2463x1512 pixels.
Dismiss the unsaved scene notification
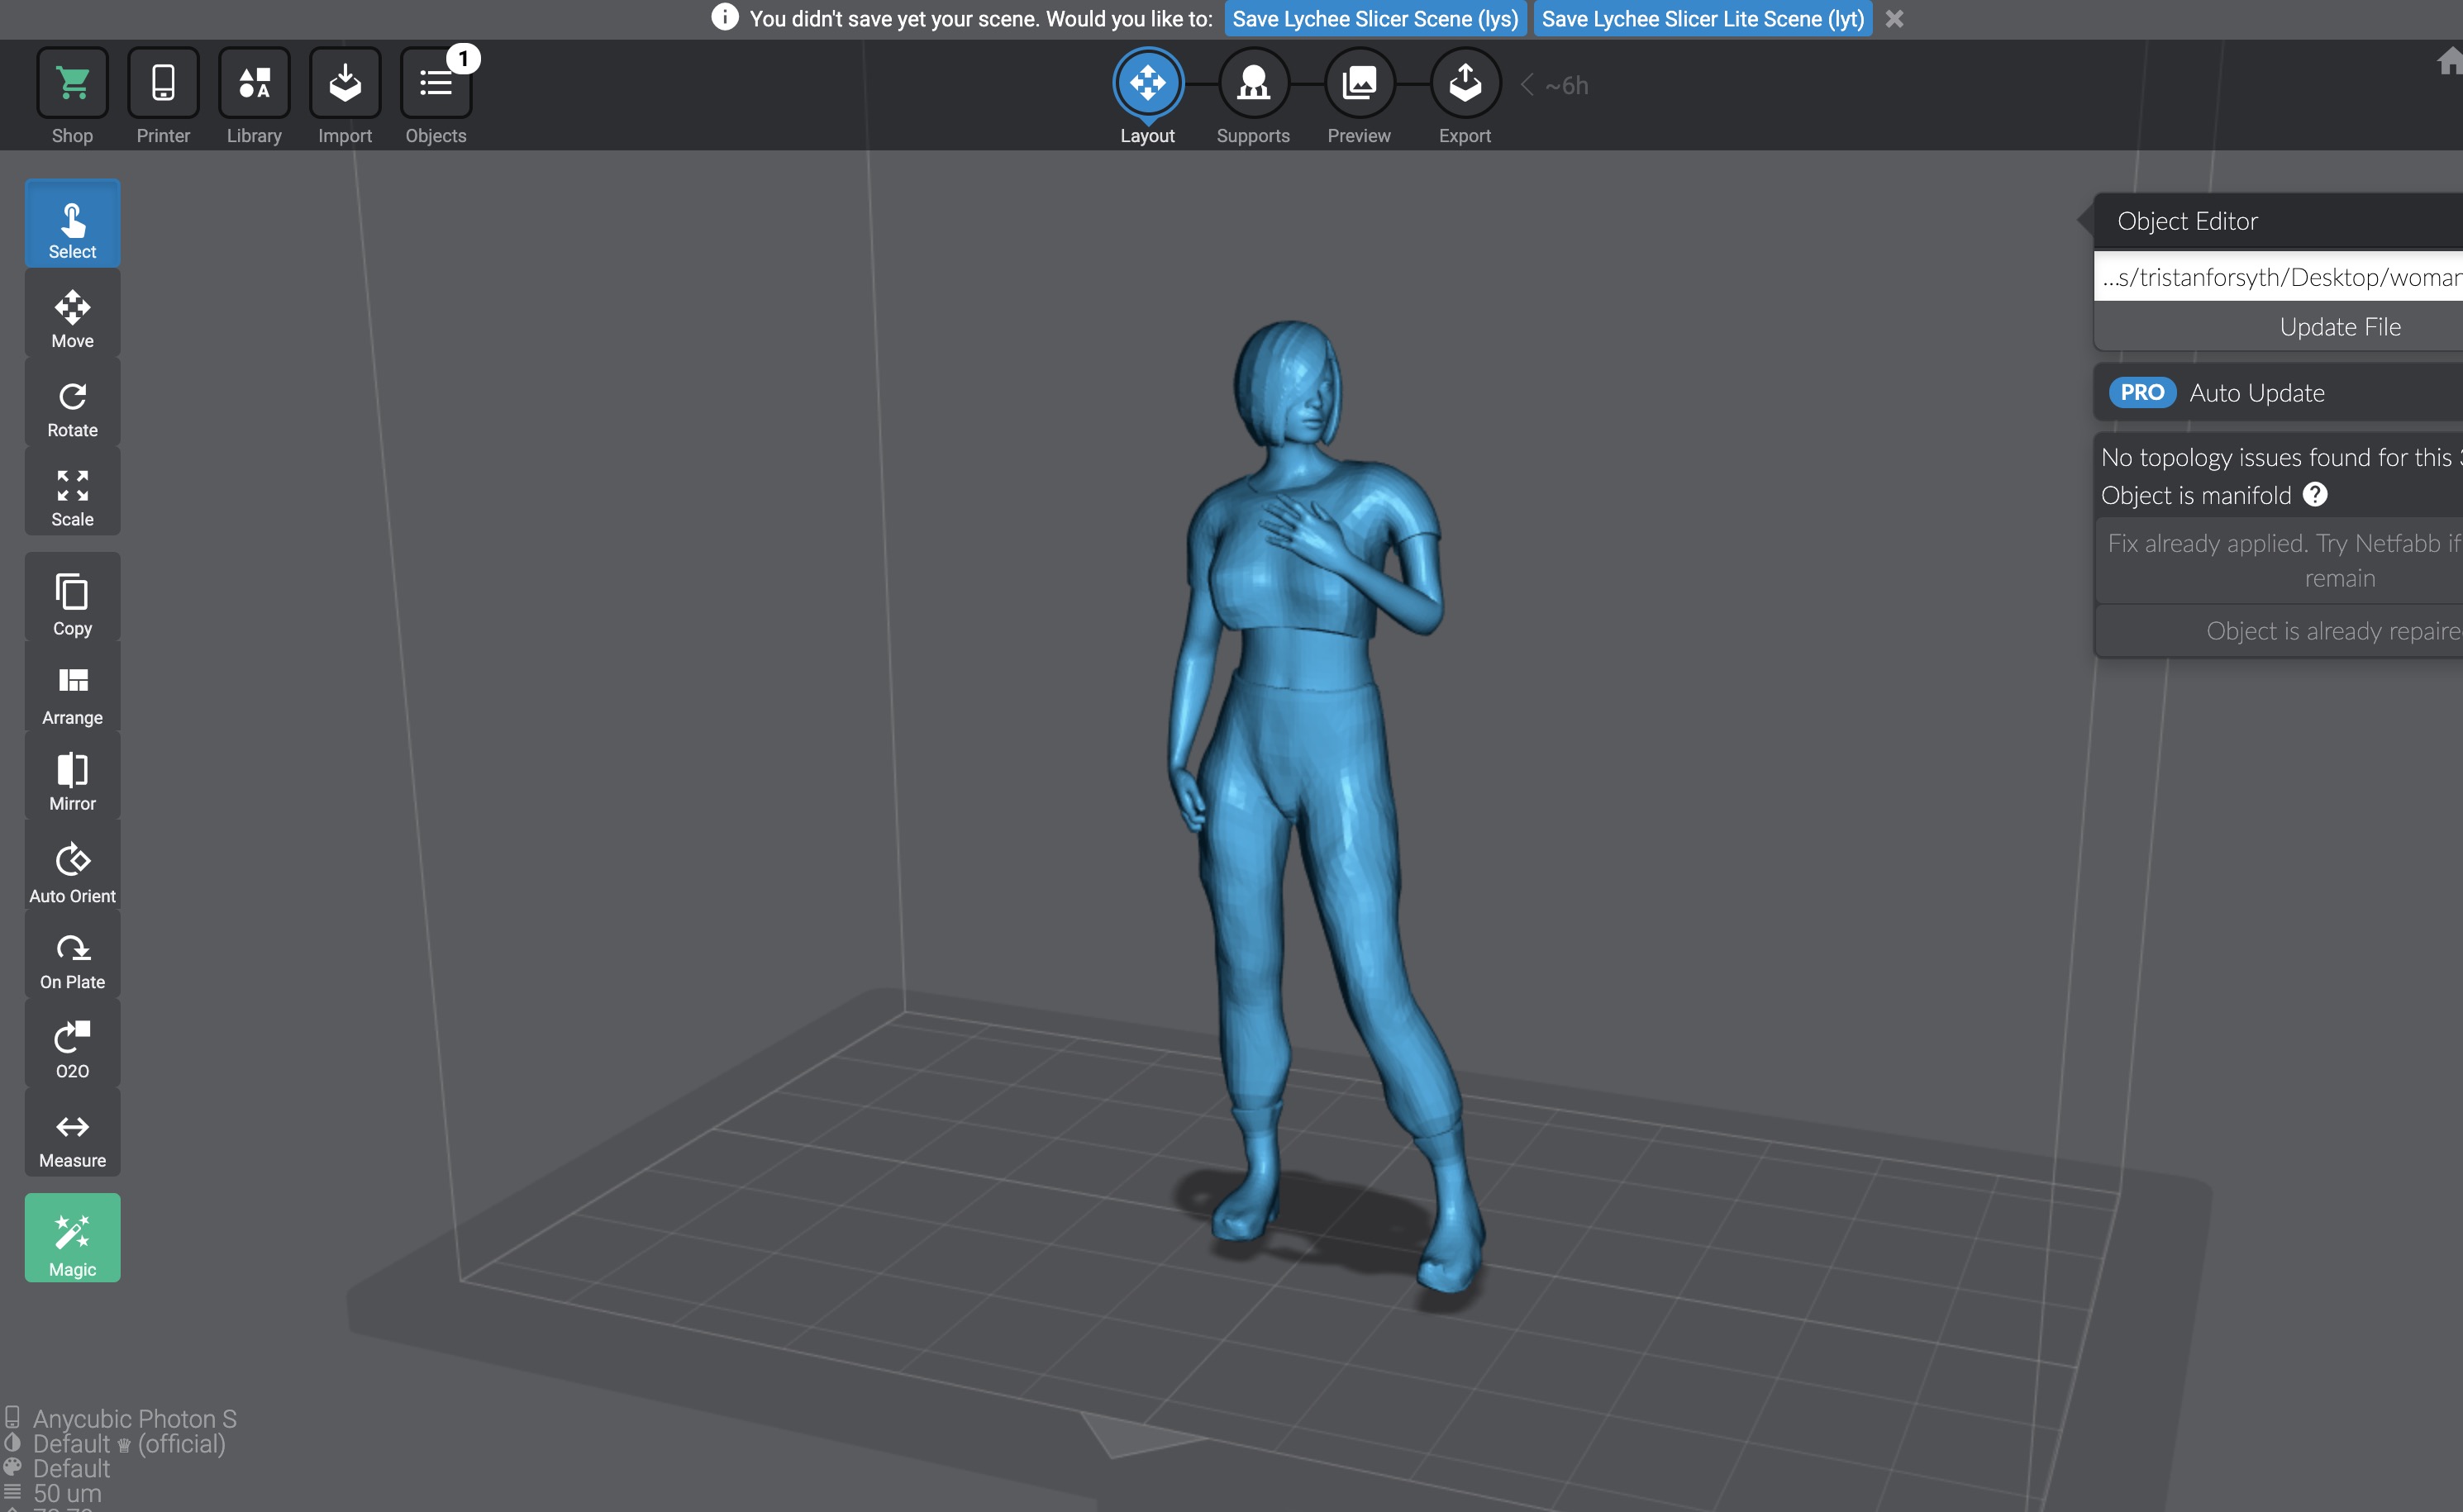(x=1894, y=19)
